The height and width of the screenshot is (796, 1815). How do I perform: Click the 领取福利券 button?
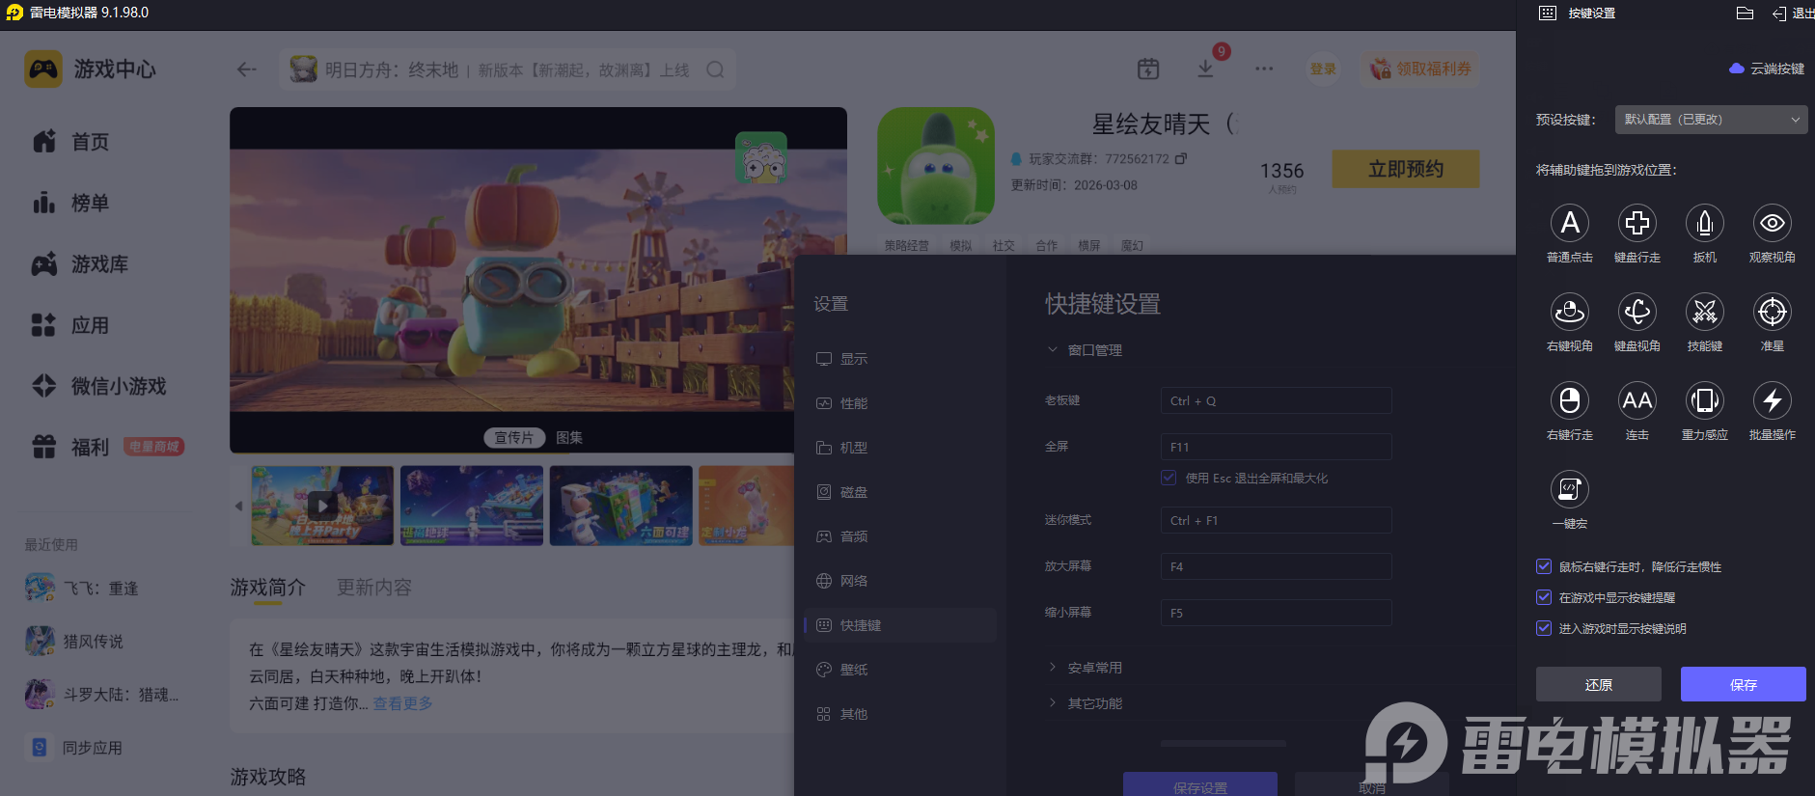click(1420, 69)
